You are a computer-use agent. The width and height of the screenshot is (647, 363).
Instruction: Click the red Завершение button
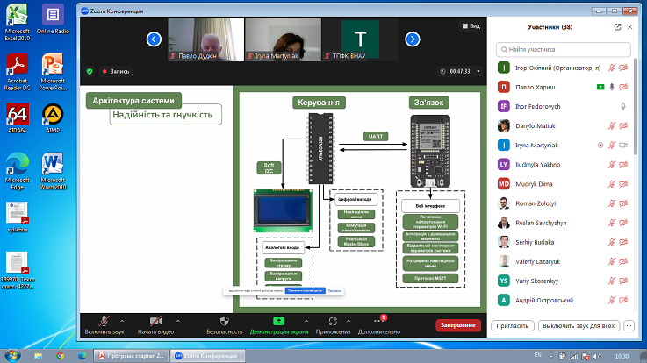(457, 325)
